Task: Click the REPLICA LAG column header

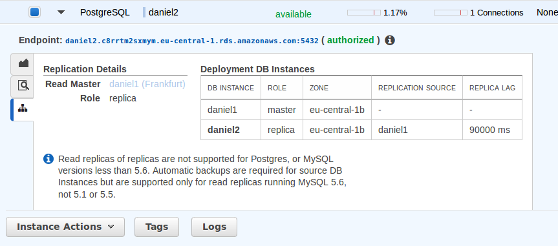Action: pos(492,88)
